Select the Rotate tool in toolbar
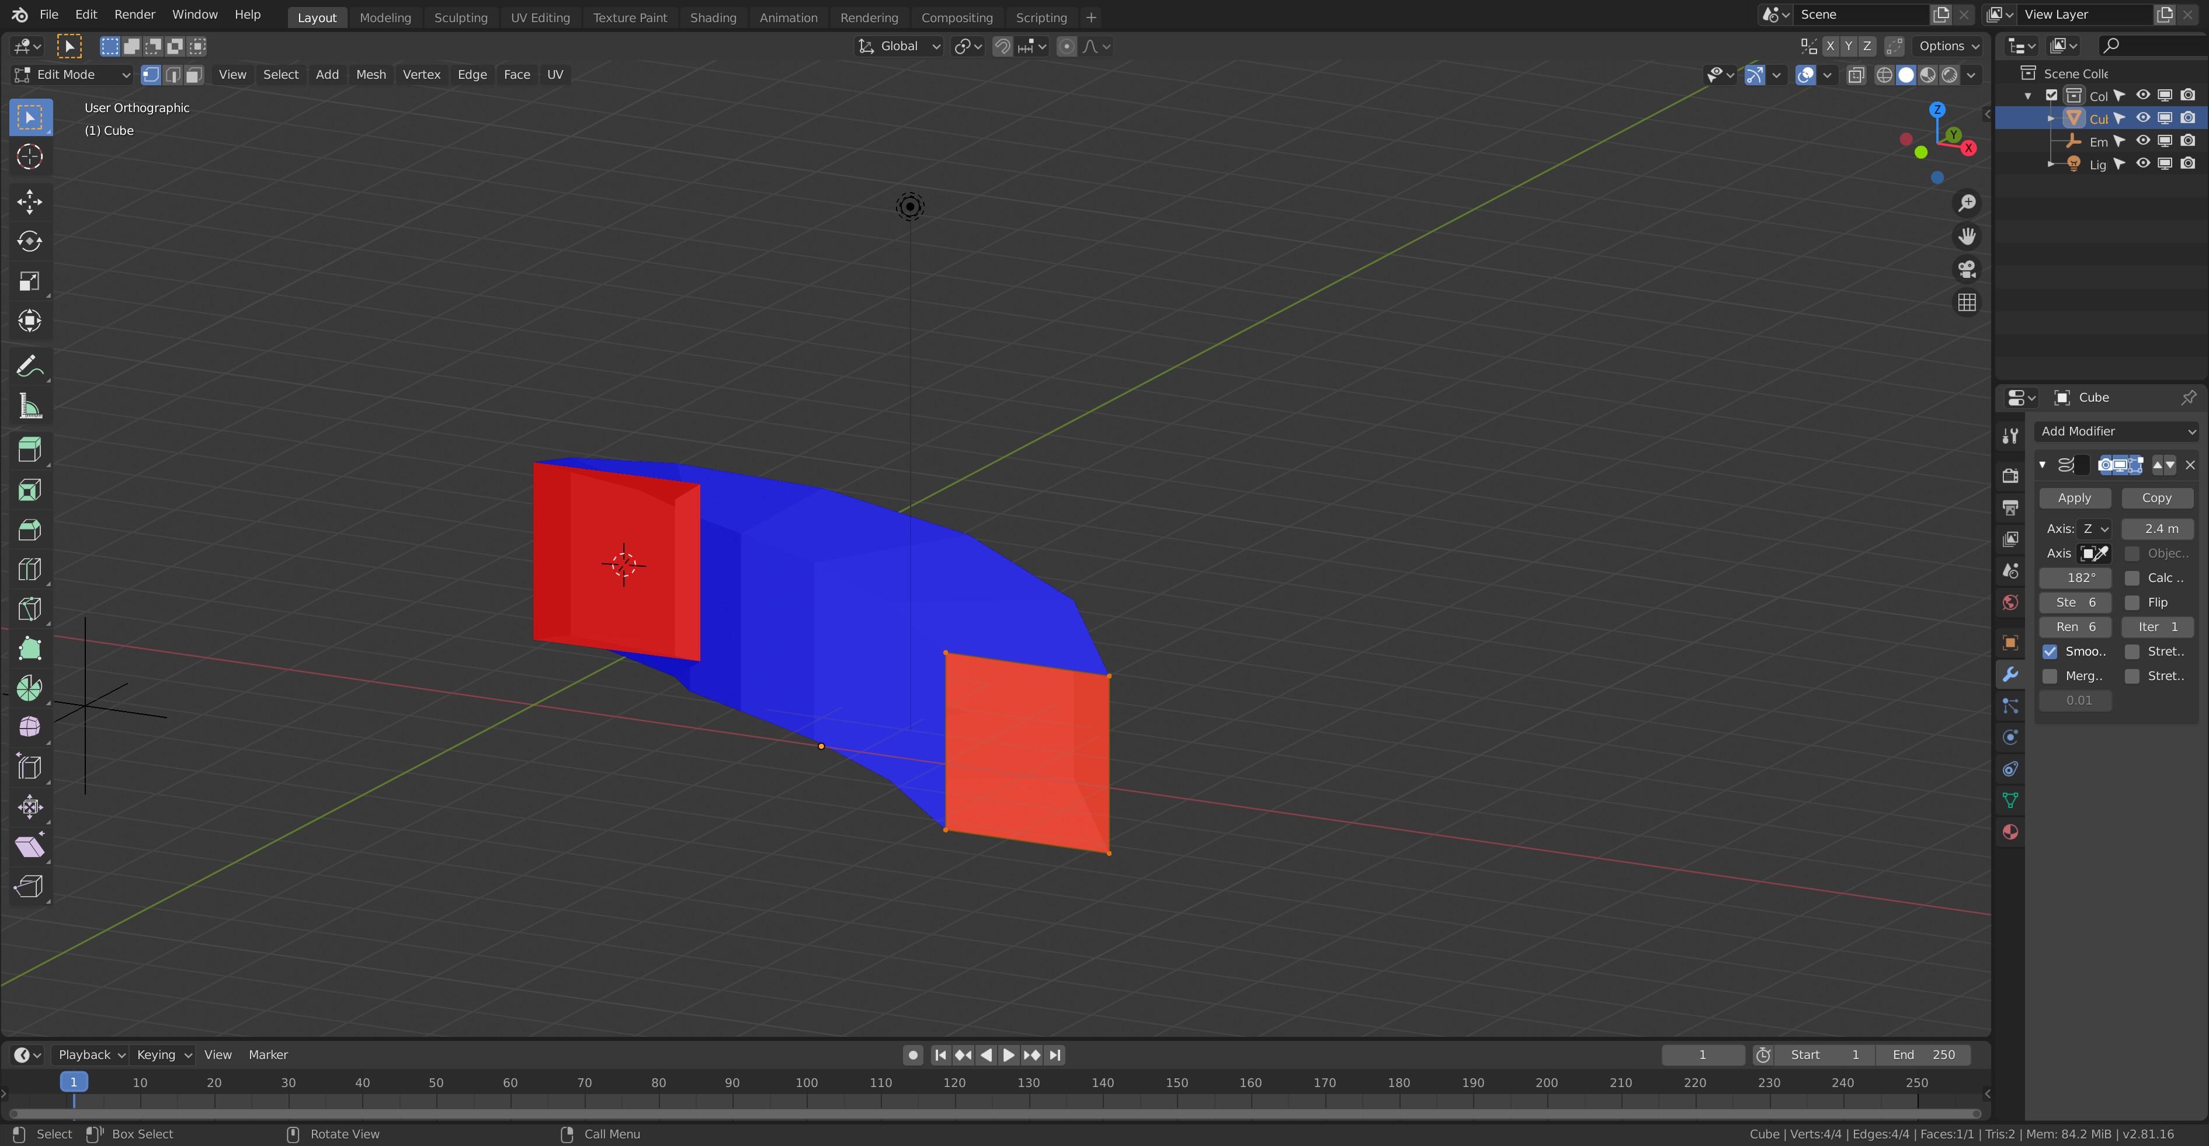This screenshot has height=1146, width=2209. 29,241
